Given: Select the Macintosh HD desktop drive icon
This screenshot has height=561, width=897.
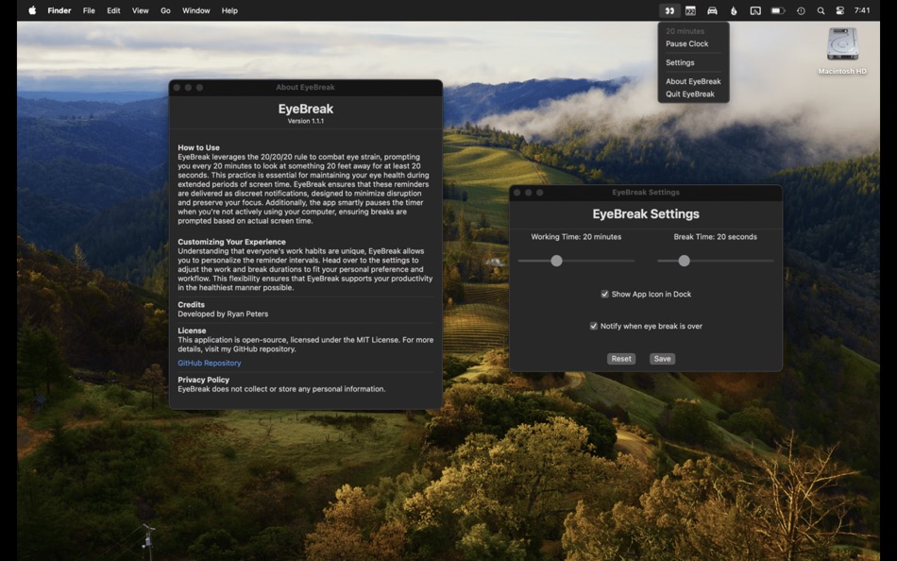Looking at the screenshot, I should point(842,44).
